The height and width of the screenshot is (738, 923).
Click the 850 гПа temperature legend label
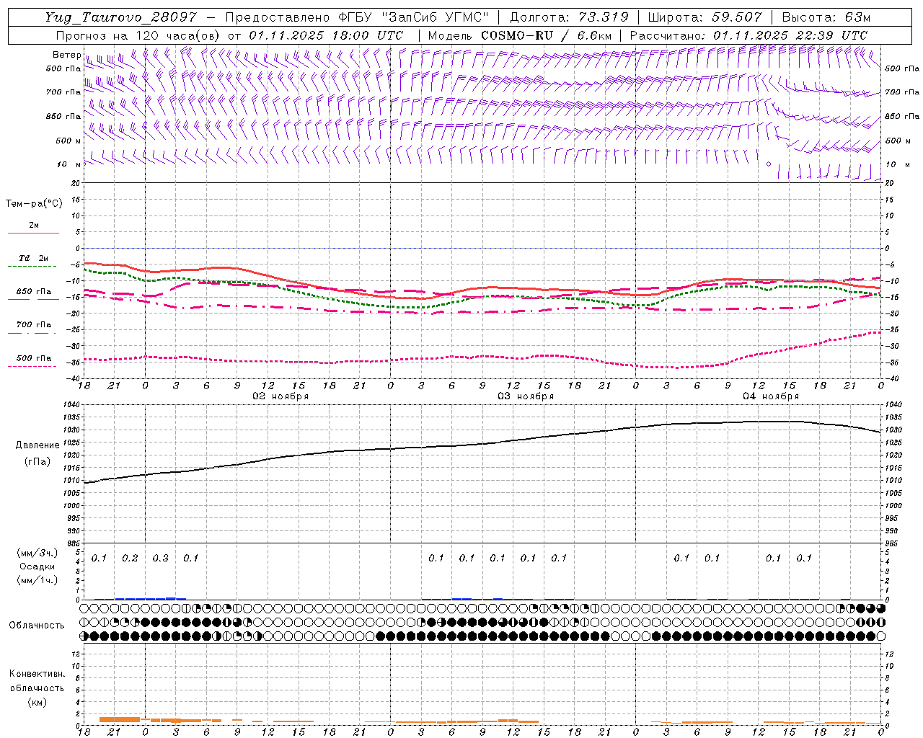pos(34,292)
